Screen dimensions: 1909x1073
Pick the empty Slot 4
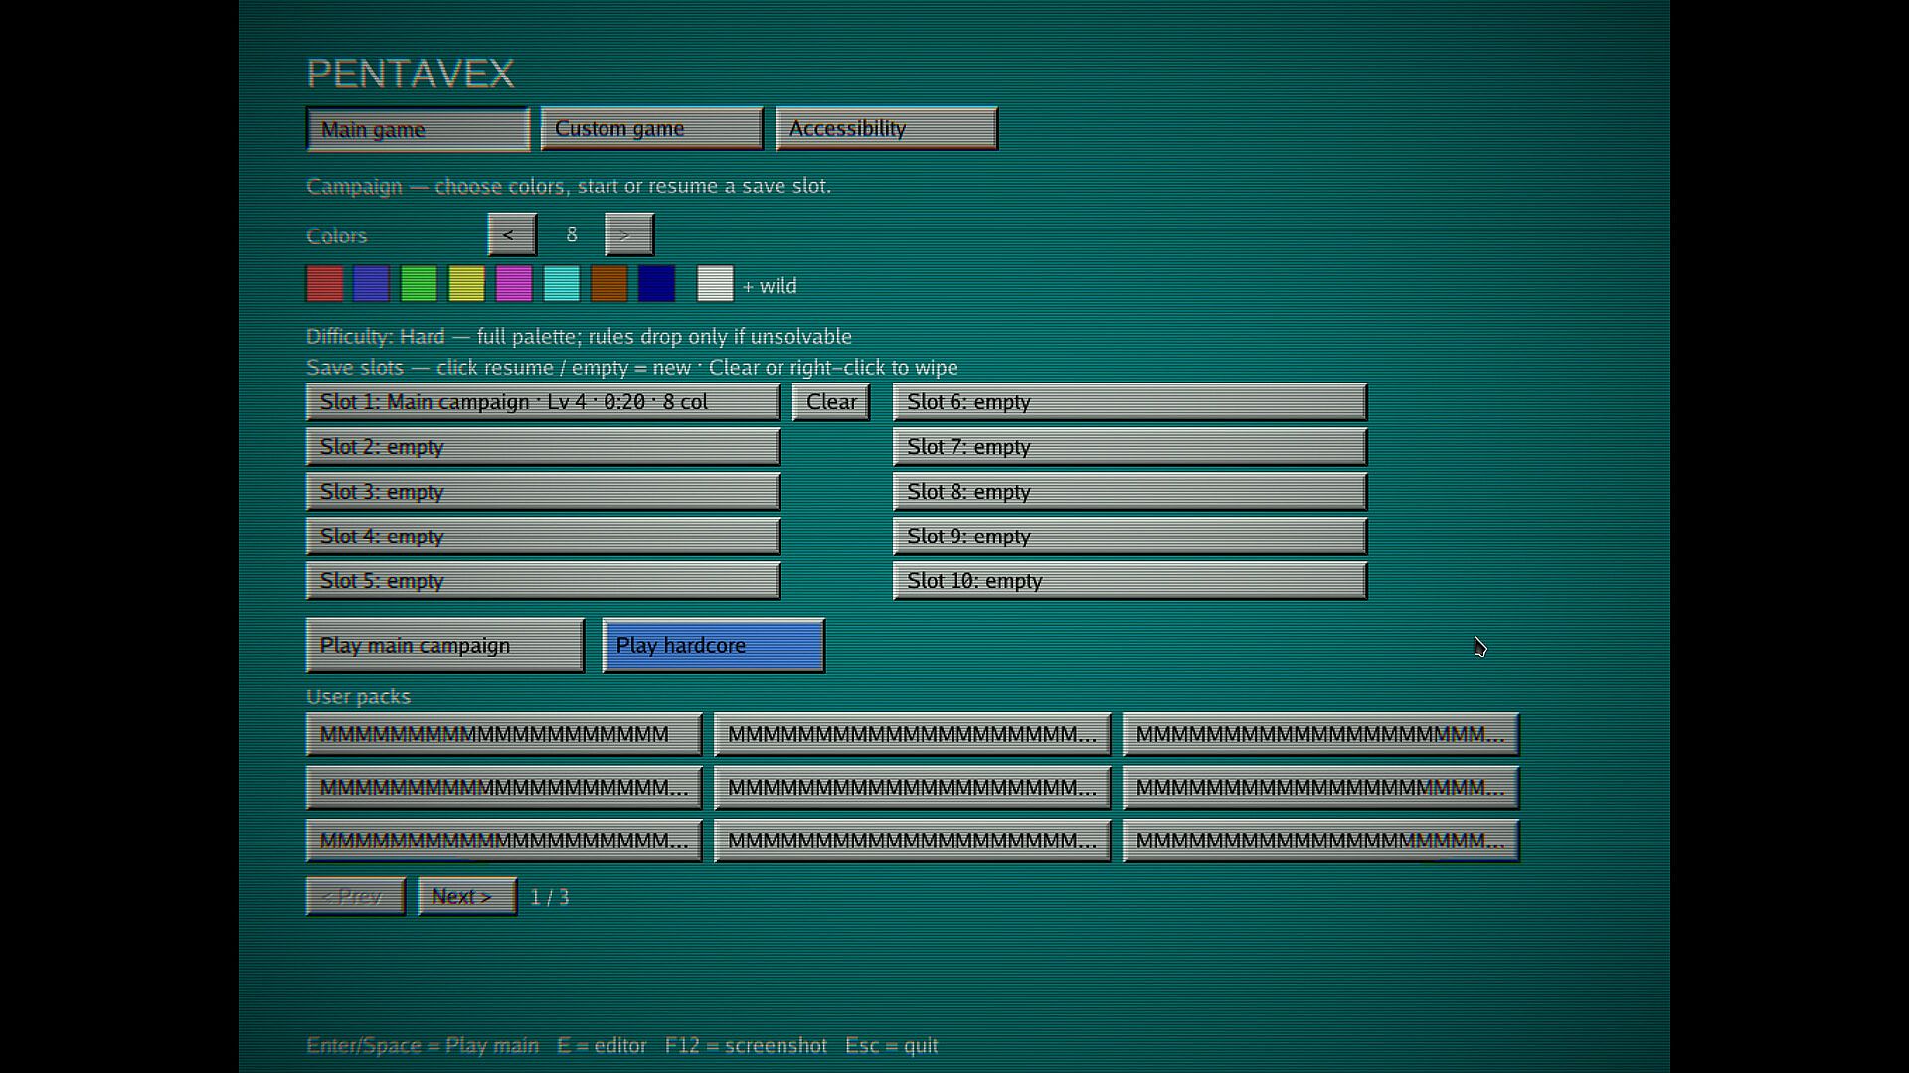click(x=543, y=536)
